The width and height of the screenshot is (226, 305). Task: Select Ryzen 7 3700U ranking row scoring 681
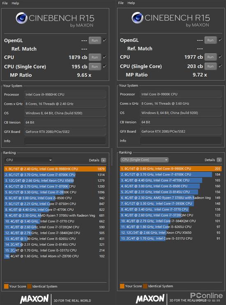pyautogui.click(x=55, y=216)
